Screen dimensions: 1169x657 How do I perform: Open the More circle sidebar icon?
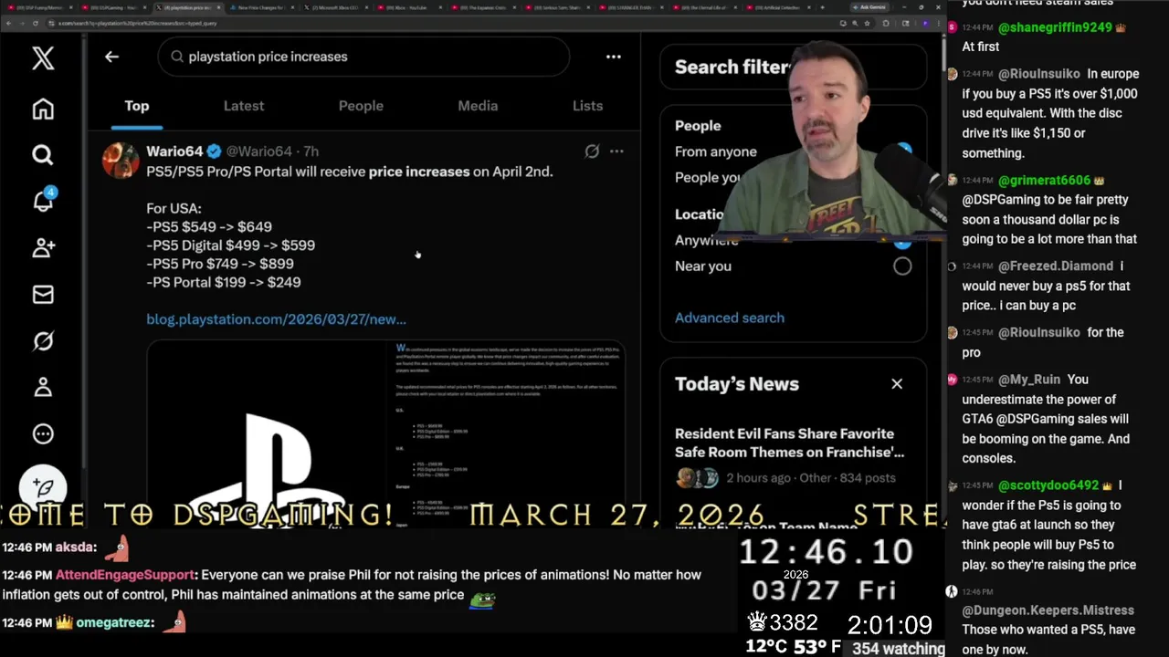click(43, 433)
